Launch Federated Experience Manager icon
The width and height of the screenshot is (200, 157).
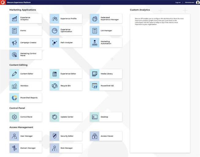[95, 19]
